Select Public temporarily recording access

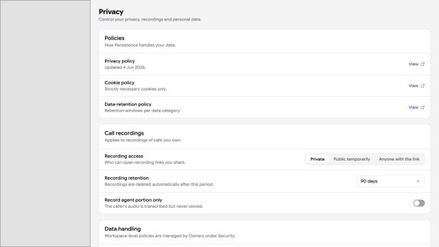[352, 159]
